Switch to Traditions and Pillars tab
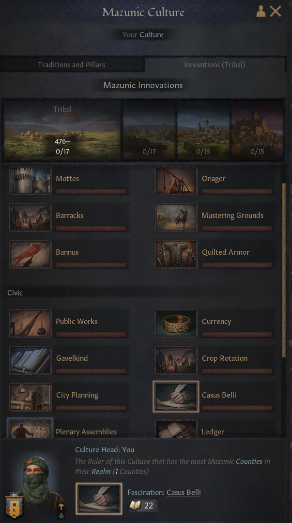This screenshot has width=292, height=523. pos(72,65)
